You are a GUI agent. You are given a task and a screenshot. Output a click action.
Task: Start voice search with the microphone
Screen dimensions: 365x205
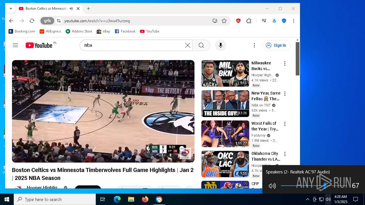pos(220,45)
